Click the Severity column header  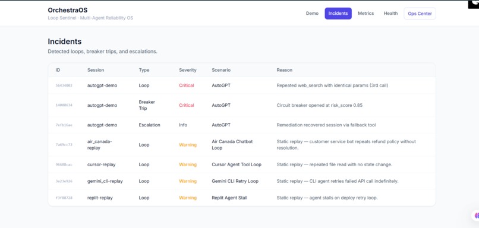coord(188,70)
